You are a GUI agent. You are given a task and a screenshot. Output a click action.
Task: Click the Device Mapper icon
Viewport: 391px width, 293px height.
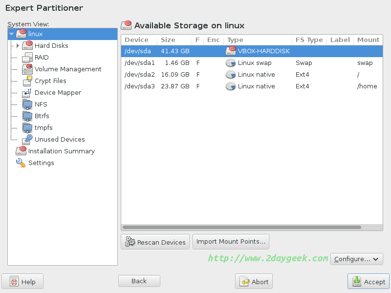(27, 93)
